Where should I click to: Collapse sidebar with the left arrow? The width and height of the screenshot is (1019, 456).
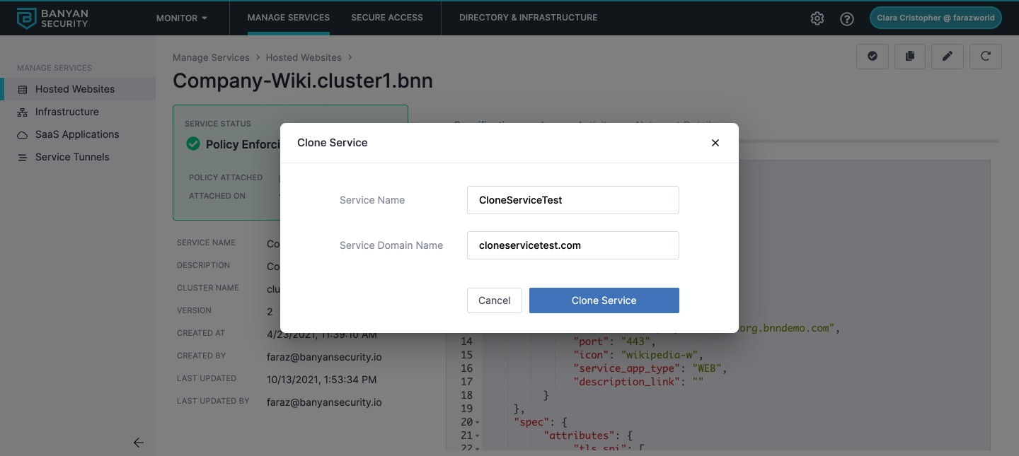click(139, 443)
